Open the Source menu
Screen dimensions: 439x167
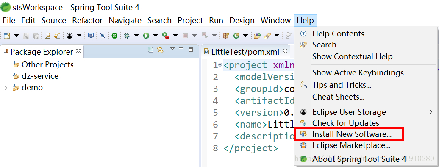click(54, 21)
